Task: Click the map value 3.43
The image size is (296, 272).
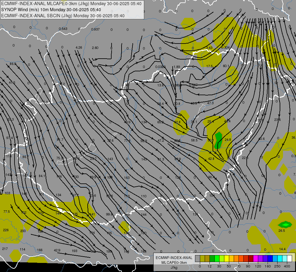Action: click(x=209, y=48)
